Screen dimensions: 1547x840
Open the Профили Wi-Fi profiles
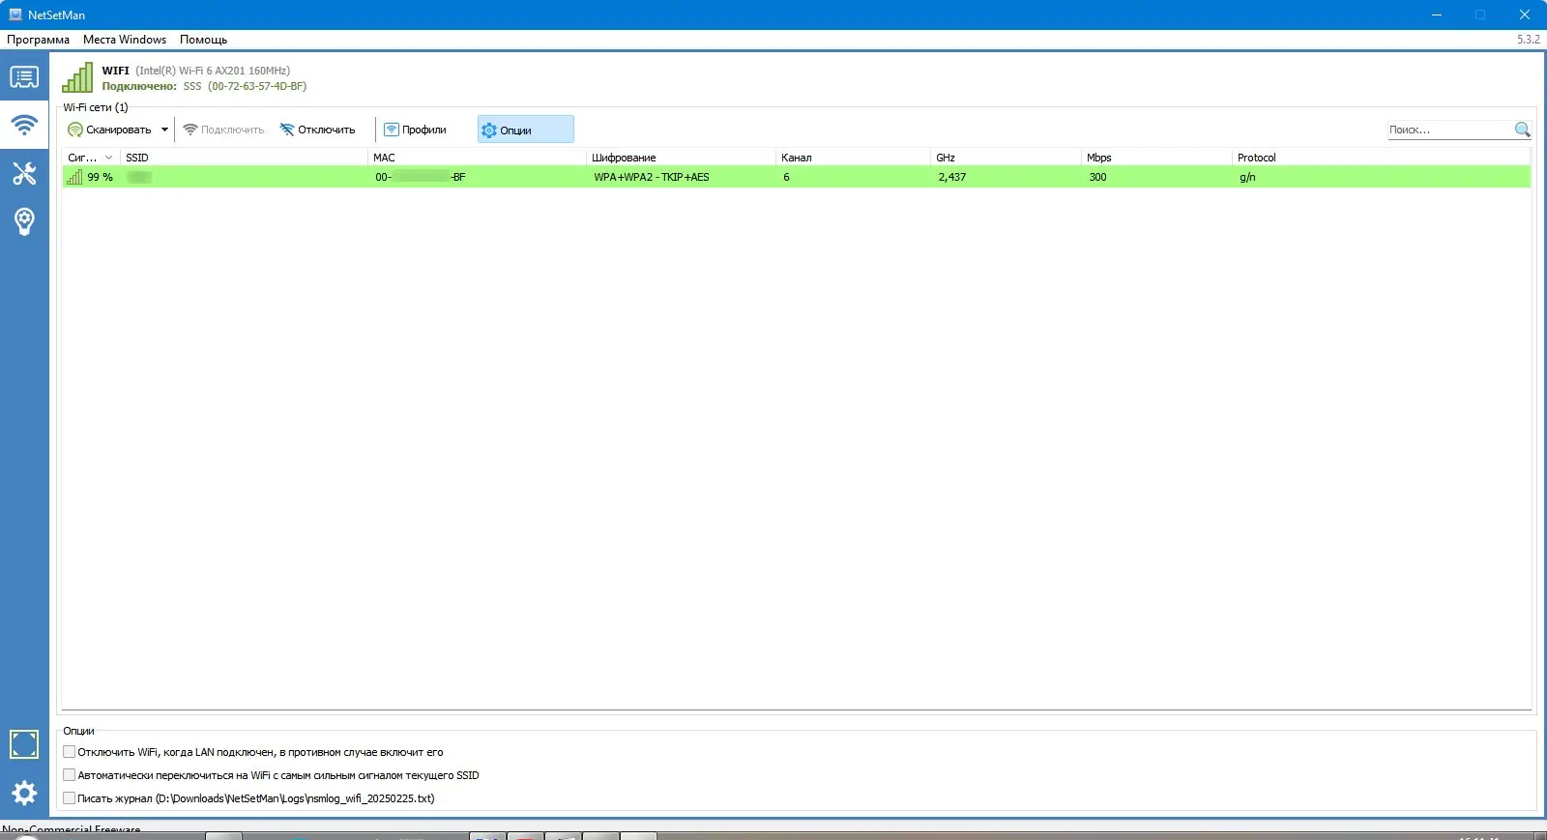415,130
